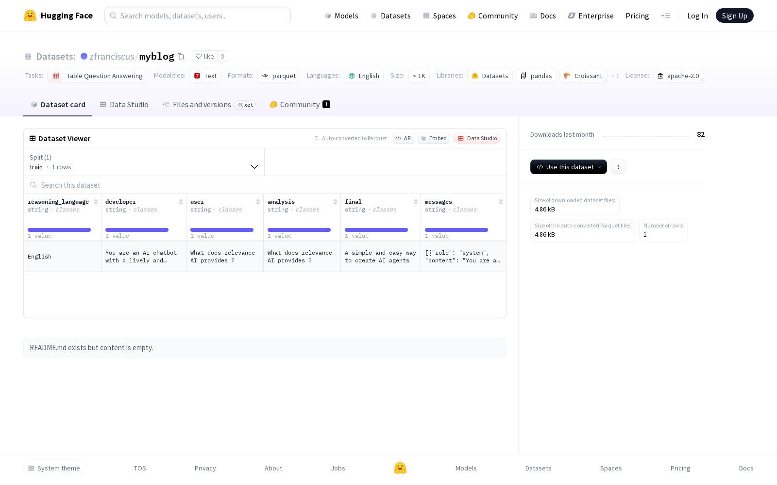Click the Hugging Face emoji in footer
The height and width of the screenshot is (485, 777).
[x=400, y=468]
